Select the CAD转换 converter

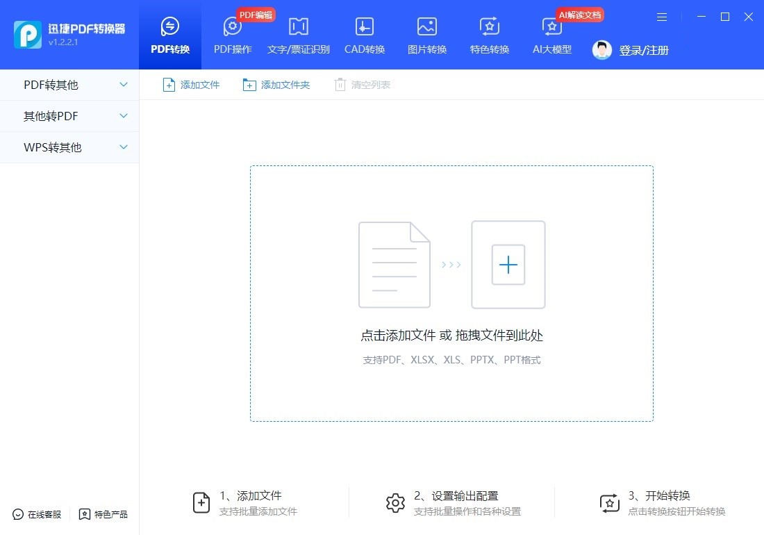click(364, 35)
